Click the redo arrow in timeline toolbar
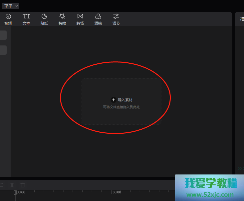 2,185
